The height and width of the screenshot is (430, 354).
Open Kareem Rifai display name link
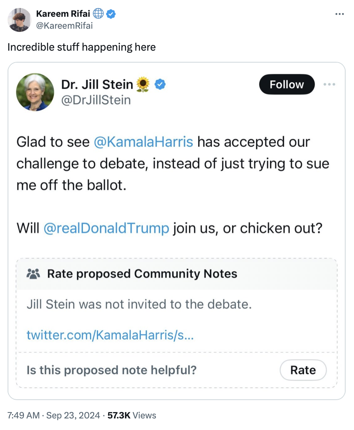[x=63, y=14]
